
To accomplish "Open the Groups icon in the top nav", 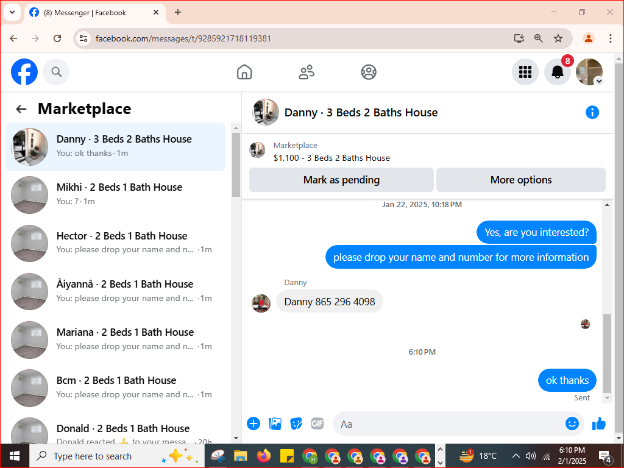I will coord(369,72).
